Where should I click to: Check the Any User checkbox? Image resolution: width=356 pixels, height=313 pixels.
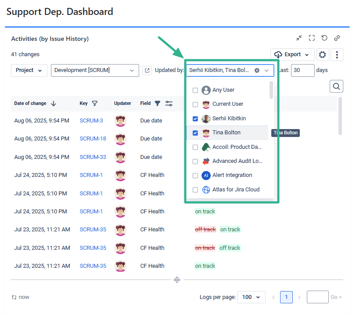click(x=195, y=90)
